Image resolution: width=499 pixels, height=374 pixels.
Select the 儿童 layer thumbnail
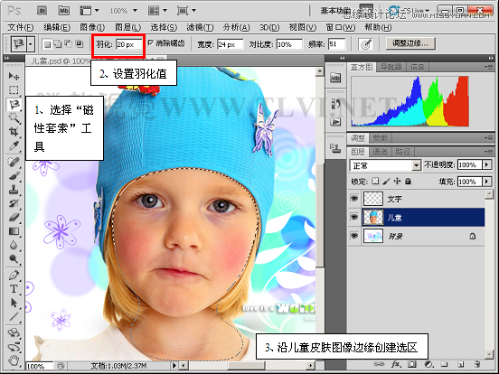(x=373, y=218)
